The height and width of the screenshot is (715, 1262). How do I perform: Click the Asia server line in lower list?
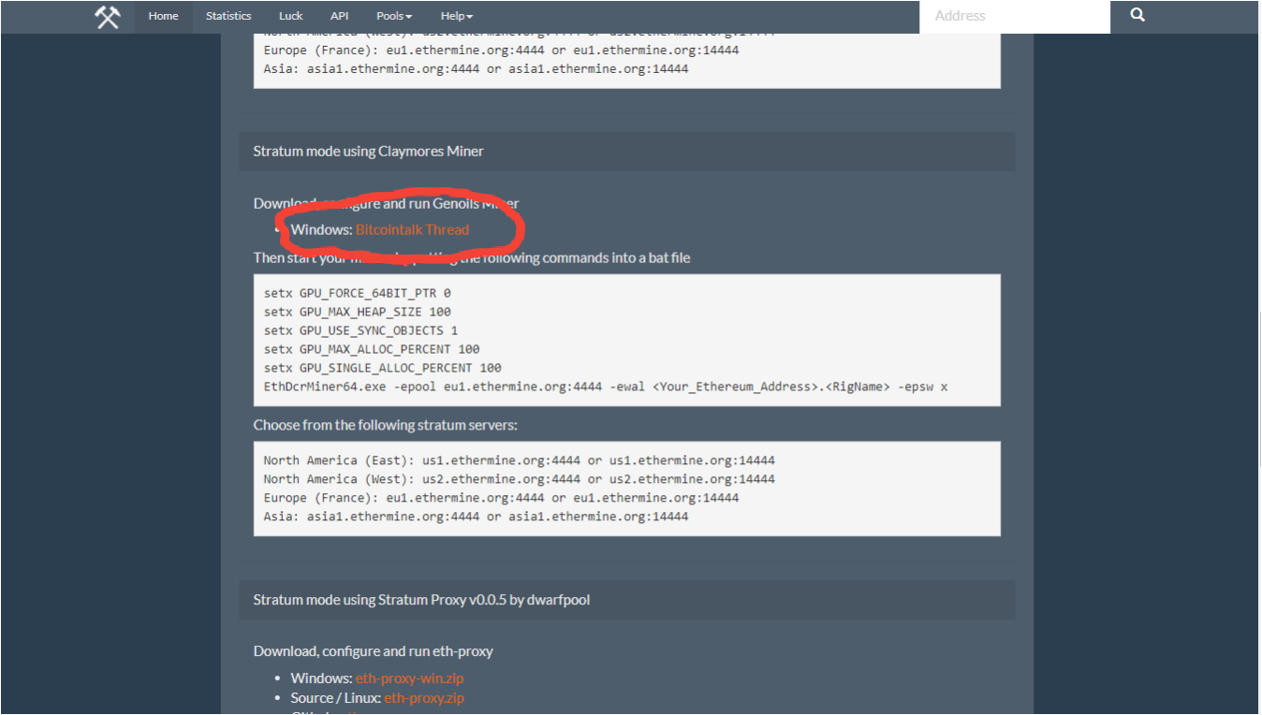[476, 517]
